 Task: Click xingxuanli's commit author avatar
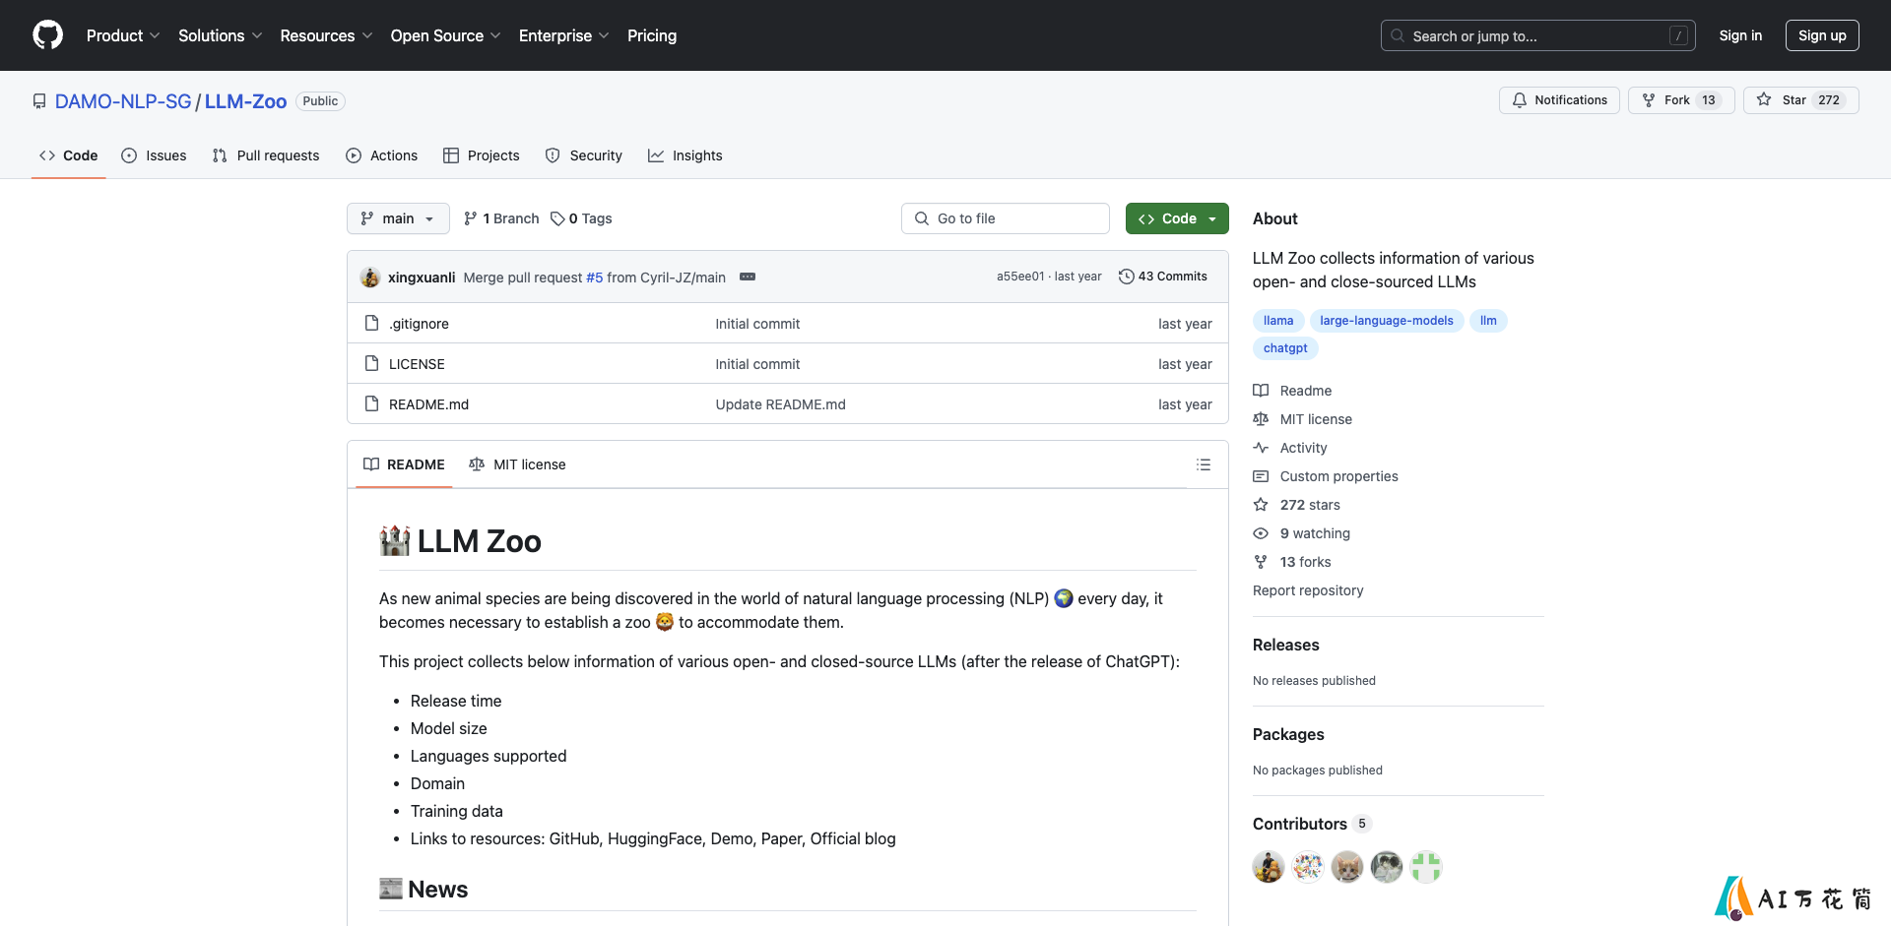(x=370, y=278)
